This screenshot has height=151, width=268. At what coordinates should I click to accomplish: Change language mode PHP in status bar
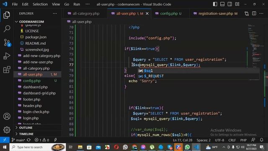243,140
